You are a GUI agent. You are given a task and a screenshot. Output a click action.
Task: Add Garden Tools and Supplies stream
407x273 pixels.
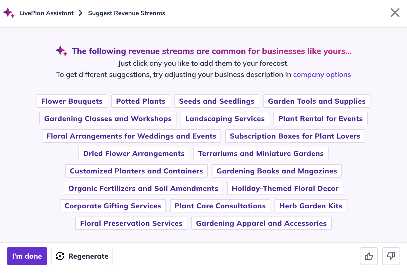(317, 101)
